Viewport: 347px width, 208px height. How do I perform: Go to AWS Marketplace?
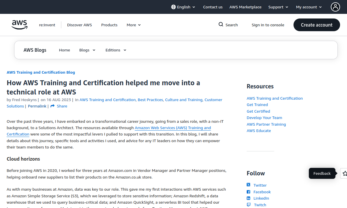pyautogui.click(x=246, y=7)
